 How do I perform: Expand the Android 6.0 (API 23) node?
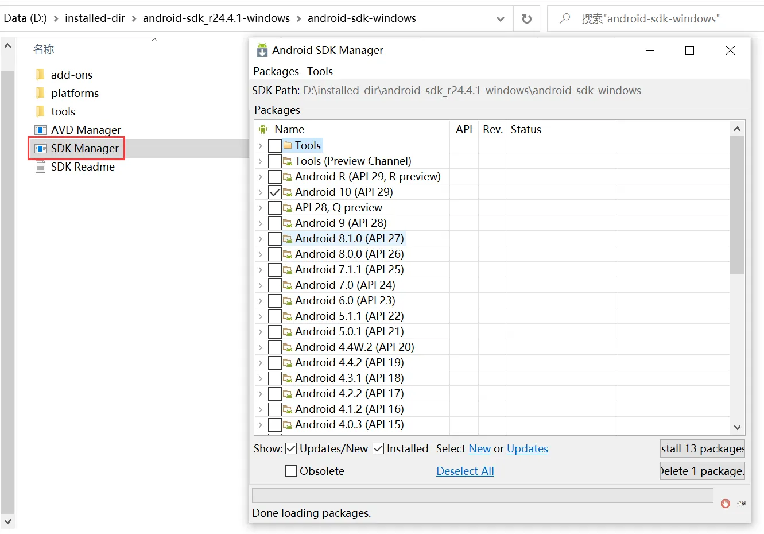point(261,301)
